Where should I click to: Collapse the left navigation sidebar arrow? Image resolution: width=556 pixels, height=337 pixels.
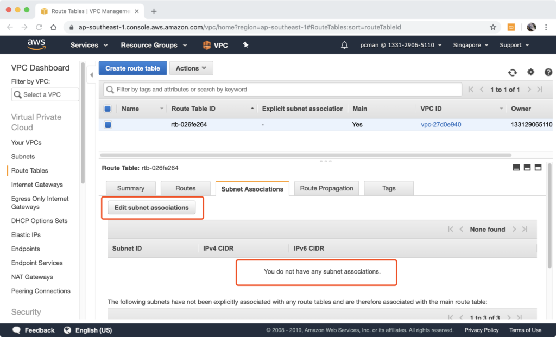91,75
